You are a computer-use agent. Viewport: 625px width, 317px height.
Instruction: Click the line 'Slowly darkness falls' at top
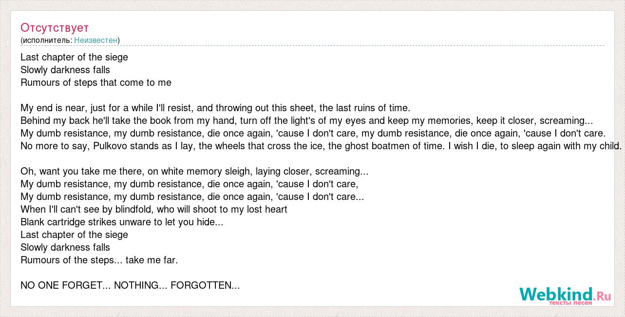tap(65, 70)
